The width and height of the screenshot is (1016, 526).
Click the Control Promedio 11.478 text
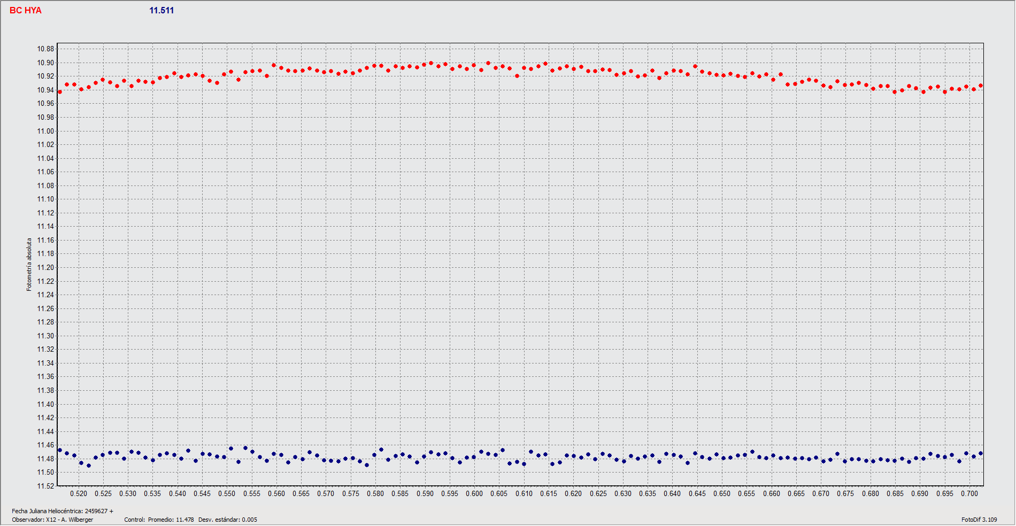(x=159, y=520)
